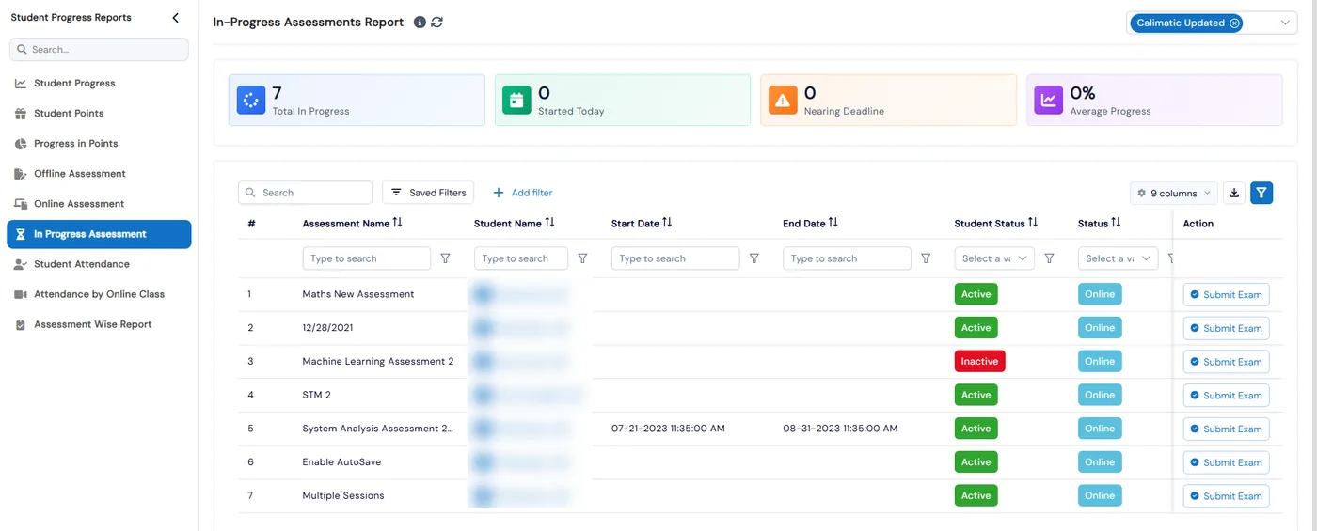Click the Add filter link
This screenshot has height=531, width=1317.
tap(523, 193)
